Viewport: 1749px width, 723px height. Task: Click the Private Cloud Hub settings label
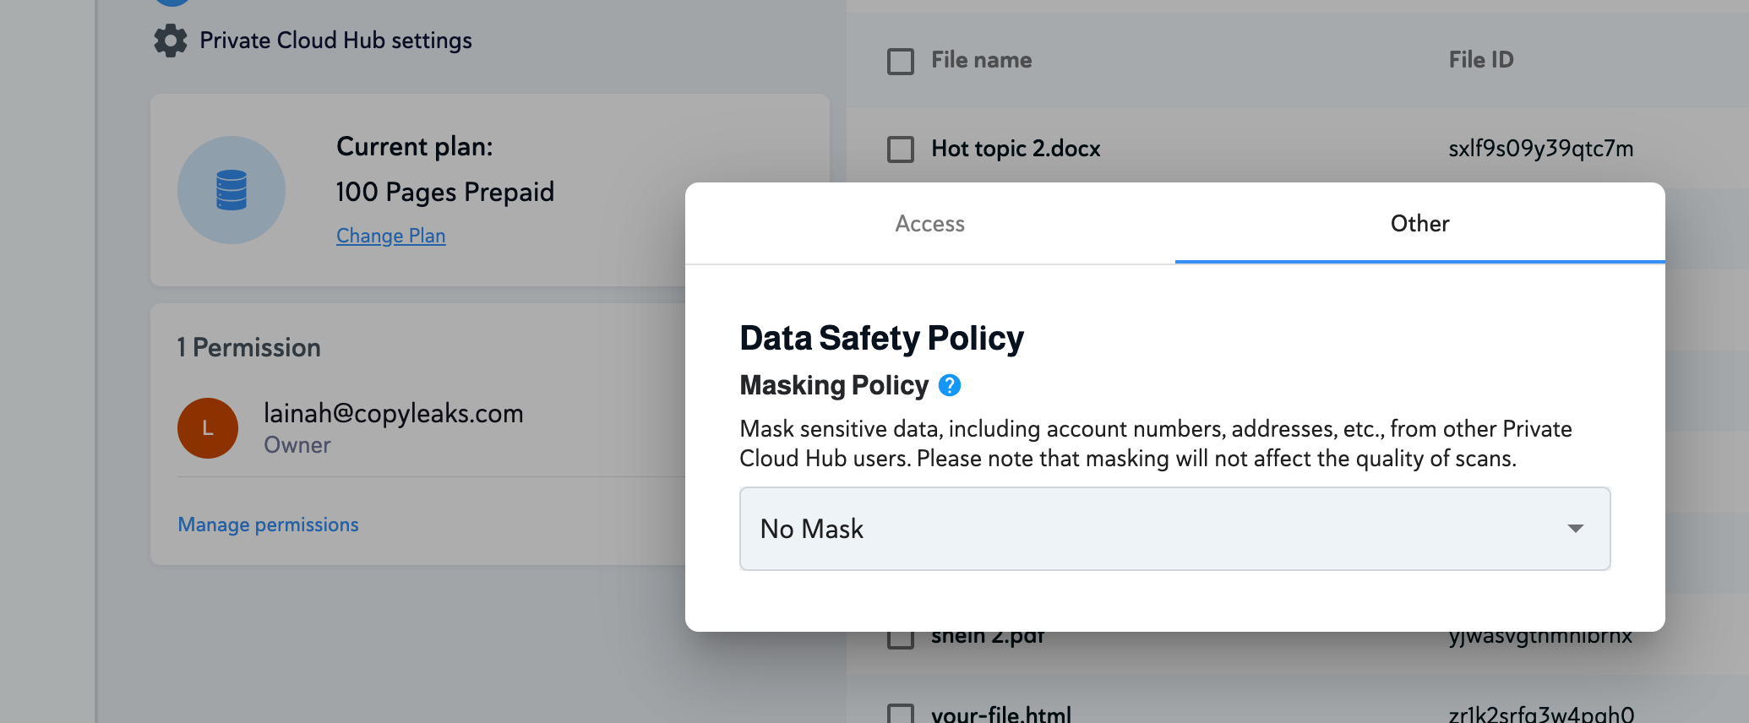[x=335, y=41]
